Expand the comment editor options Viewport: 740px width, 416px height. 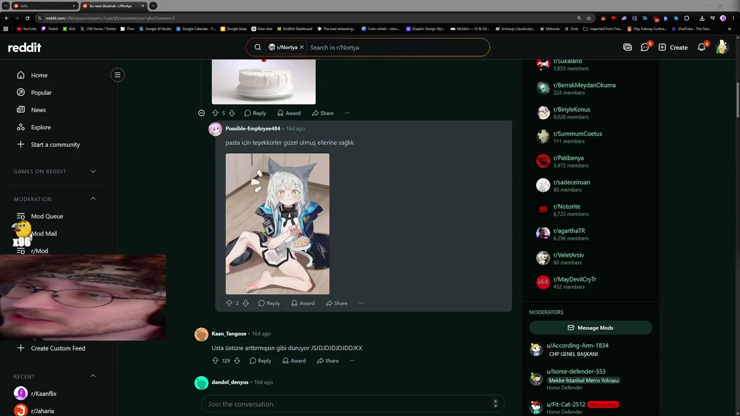pos(495,404)
